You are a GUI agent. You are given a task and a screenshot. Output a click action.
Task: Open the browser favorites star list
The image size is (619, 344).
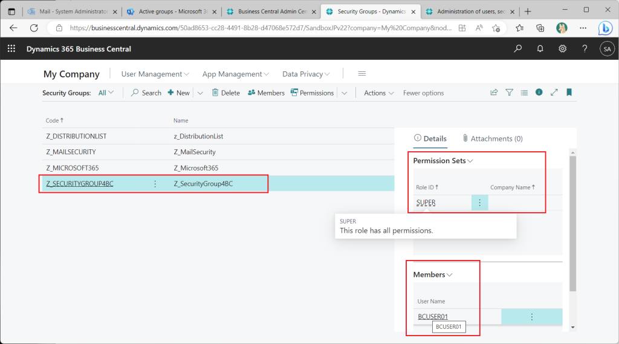(519, 28)
